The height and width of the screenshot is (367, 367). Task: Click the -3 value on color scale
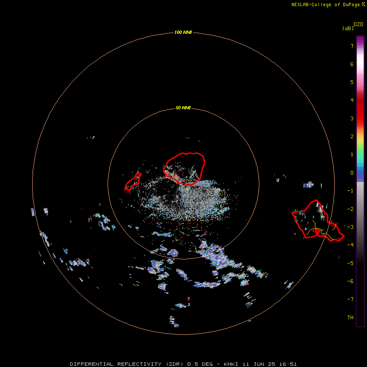tap(350, 227)
